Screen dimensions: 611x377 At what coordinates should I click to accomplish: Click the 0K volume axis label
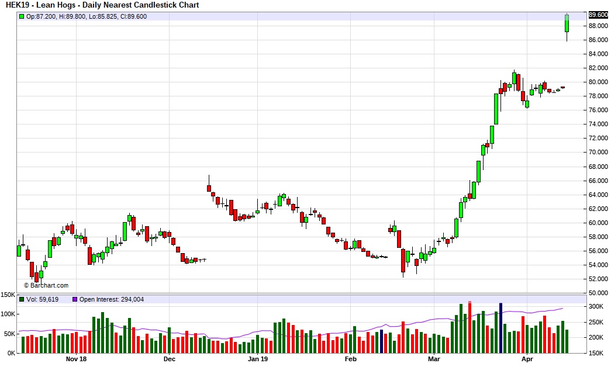point(11,353)
